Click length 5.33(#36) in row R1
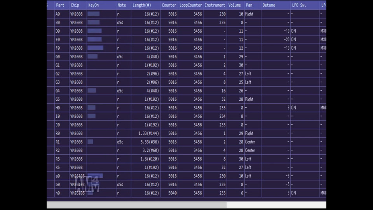 click(150, 142)
